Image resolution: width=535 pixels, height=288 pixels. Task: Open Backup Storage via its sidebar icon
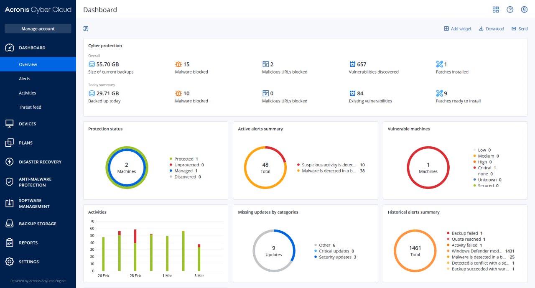(9, 224)
